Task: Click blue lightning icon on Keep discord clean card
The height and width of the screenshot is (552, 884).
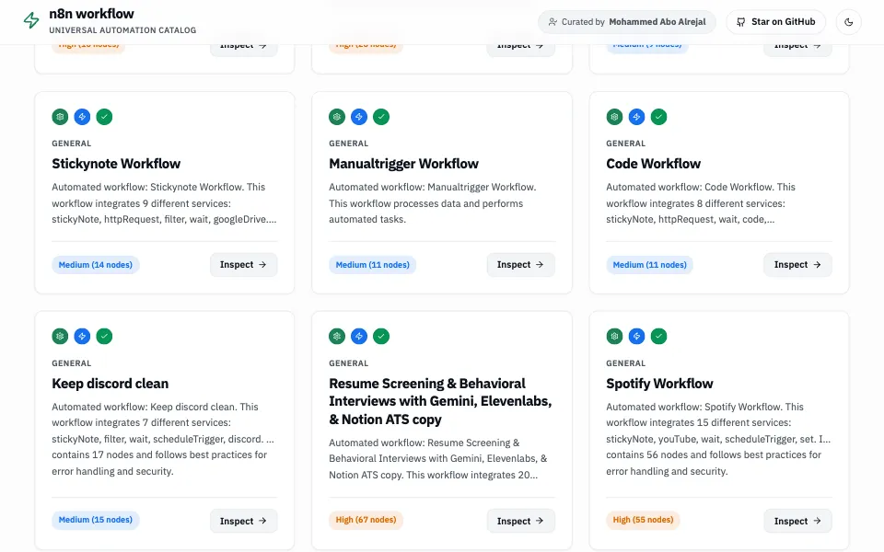Action: 82,337
